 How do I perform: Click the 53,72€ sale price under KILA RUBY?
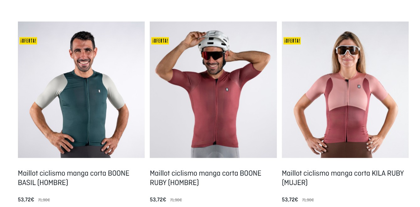(x=290, y=199)
